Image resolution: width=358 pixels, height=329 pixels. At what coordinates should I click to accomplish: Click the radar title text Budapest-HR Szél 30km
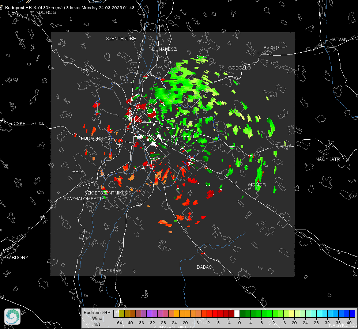(30, 8)
